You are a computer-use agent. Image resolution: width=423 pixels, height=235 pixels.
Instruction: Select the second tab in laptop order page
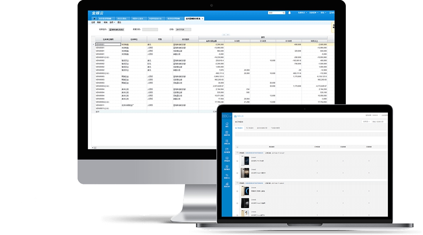point(250,128)
